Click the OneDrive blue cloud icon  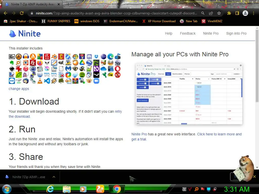(103, 69)
